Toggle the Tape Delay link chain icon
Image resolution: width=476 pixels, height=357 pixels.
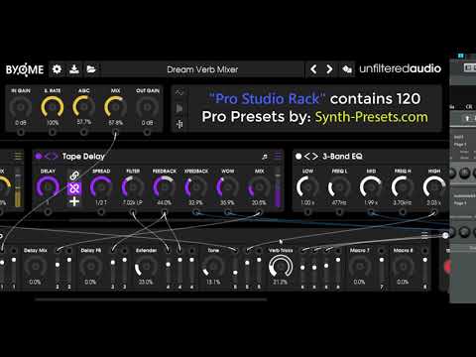coord(74,176)
